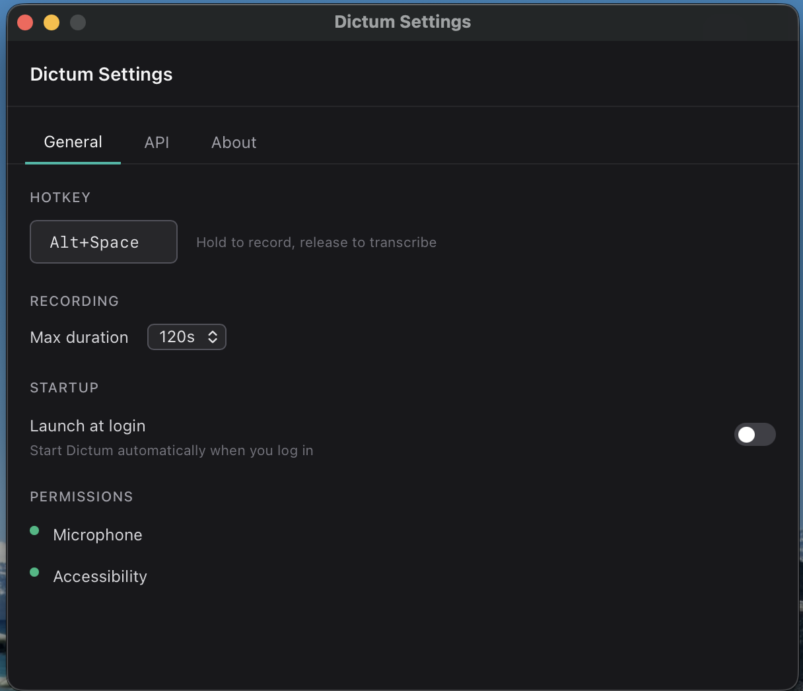The height and width of the screenshot is (691, 803).
Task: Click the Dictum Settings page heading
Action: point(101,75)
